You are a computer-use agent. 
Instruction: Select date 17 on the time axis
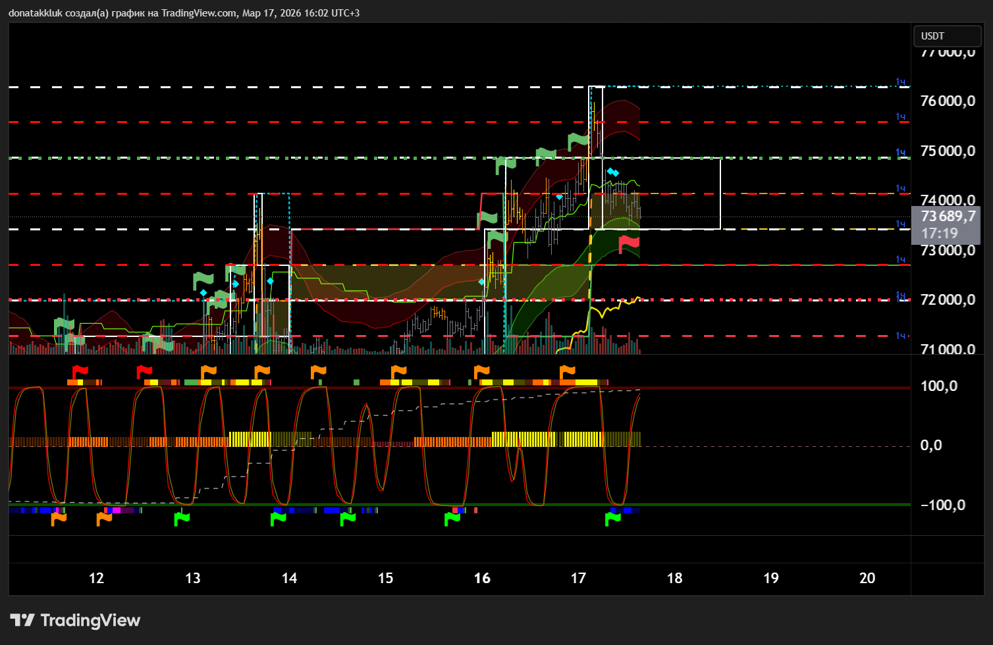(x=578, y=578)
